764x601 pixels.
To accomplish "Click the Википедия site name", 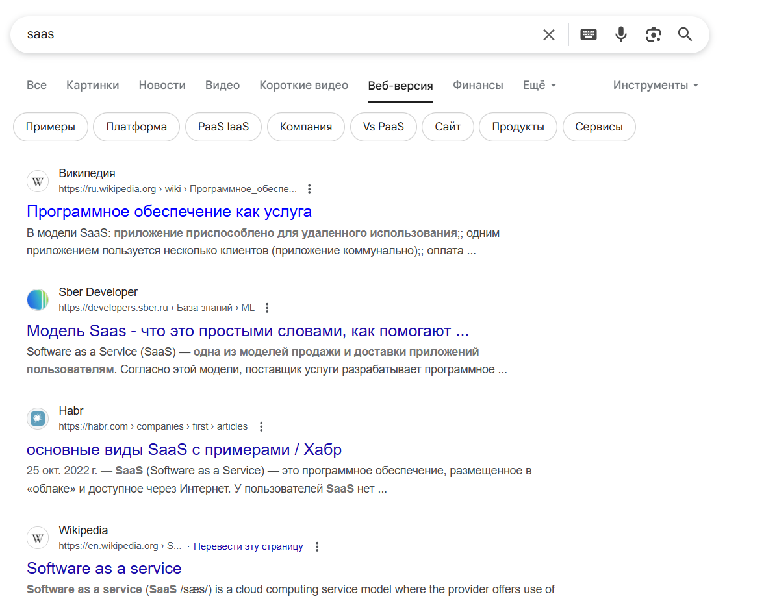I will pos(87,173).
